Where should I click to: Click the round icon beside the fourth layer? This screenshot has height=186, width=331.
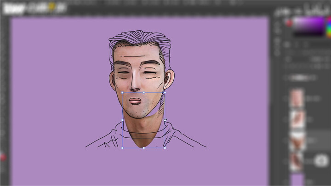321,161
